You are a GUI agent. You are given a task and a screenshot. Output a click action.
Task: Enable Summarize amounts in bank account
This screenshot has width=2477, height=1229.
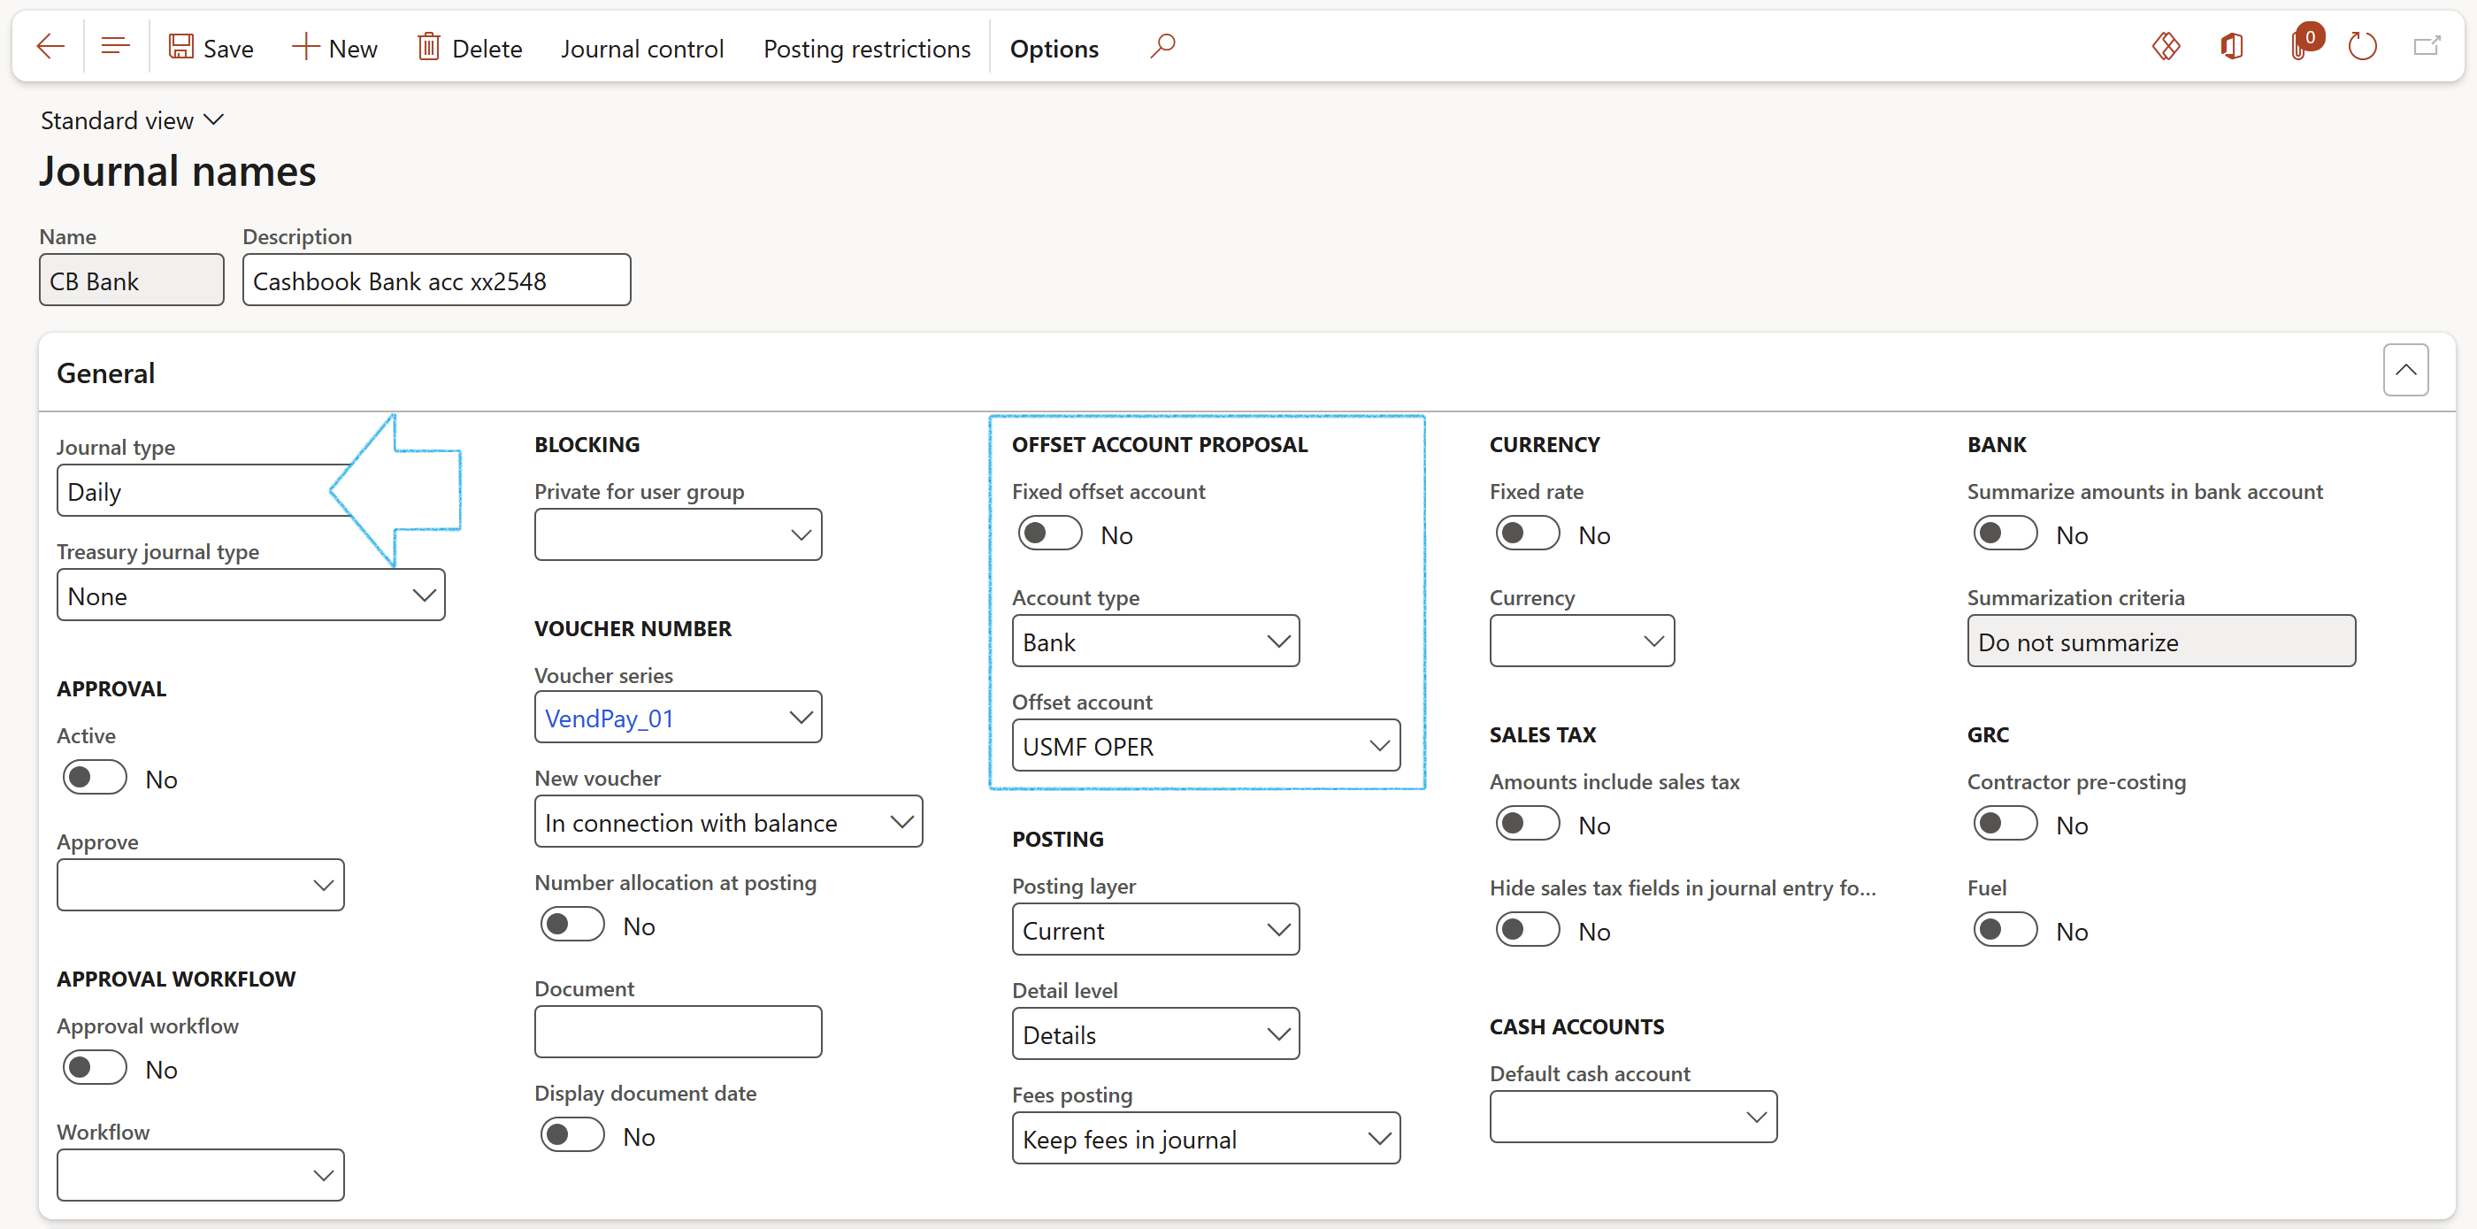tap(2004, 534)
